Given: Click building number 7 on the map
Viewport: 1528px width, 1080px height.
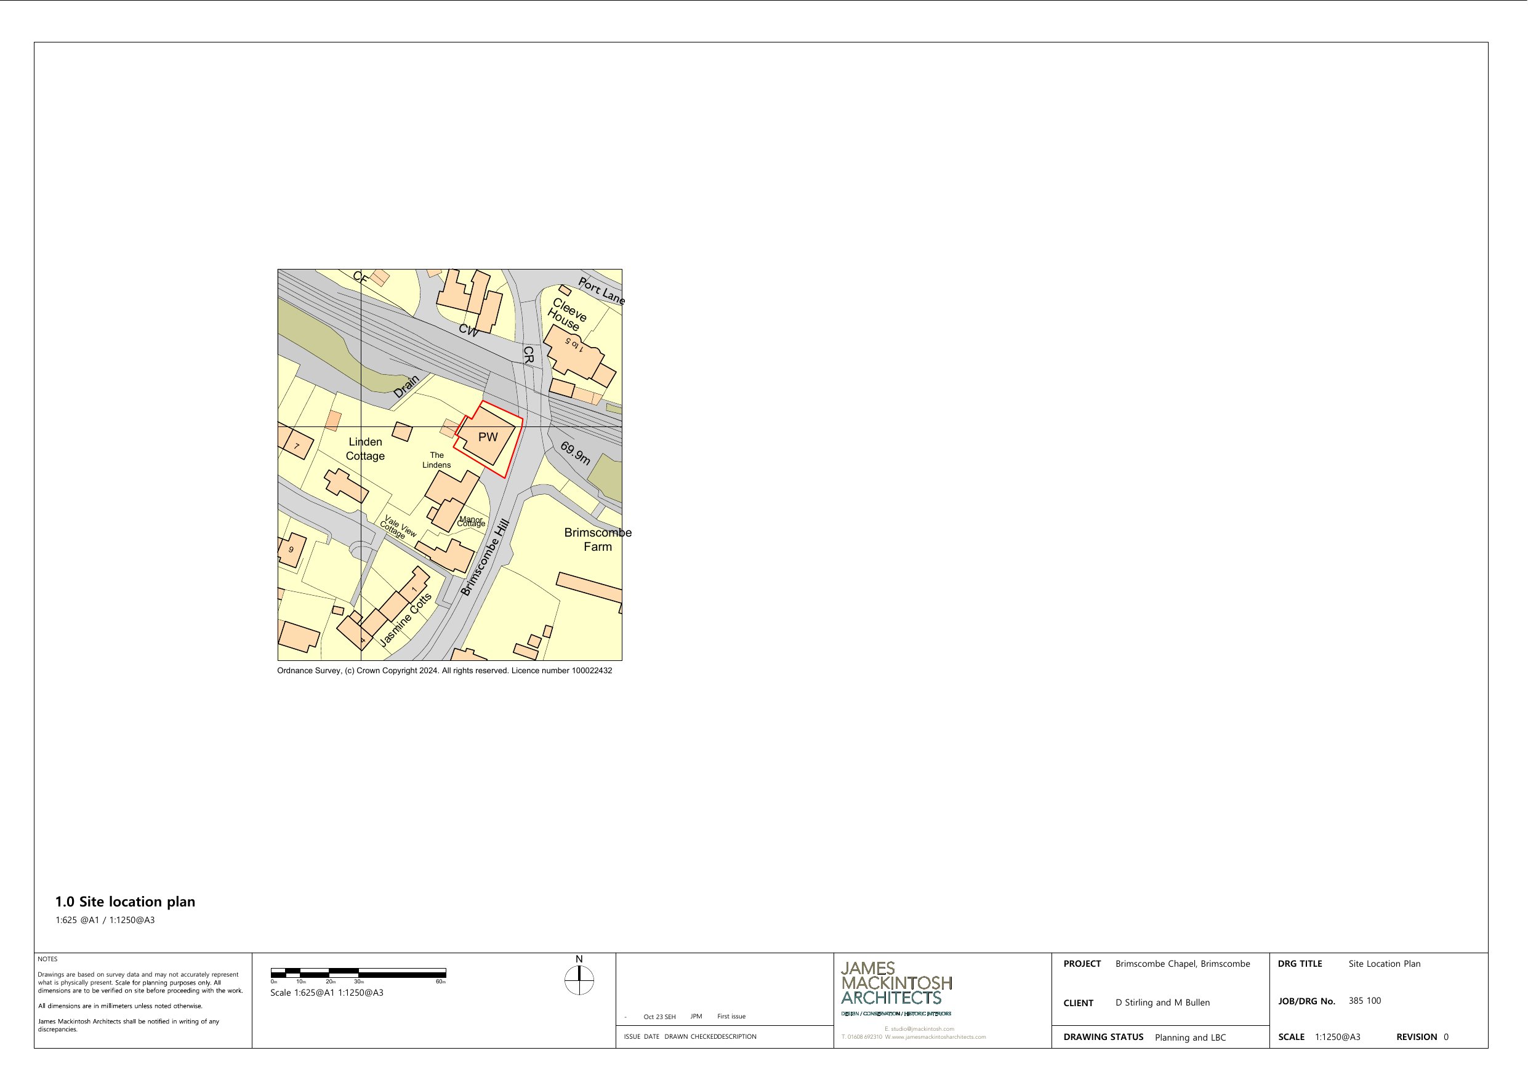Looking at the screenshot, I should tap(297, 445).
